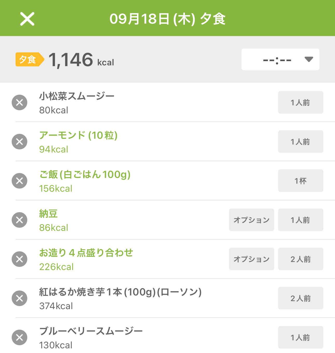Open オプション for 納豆
335x353 pixels.
(x=252, y=220)
